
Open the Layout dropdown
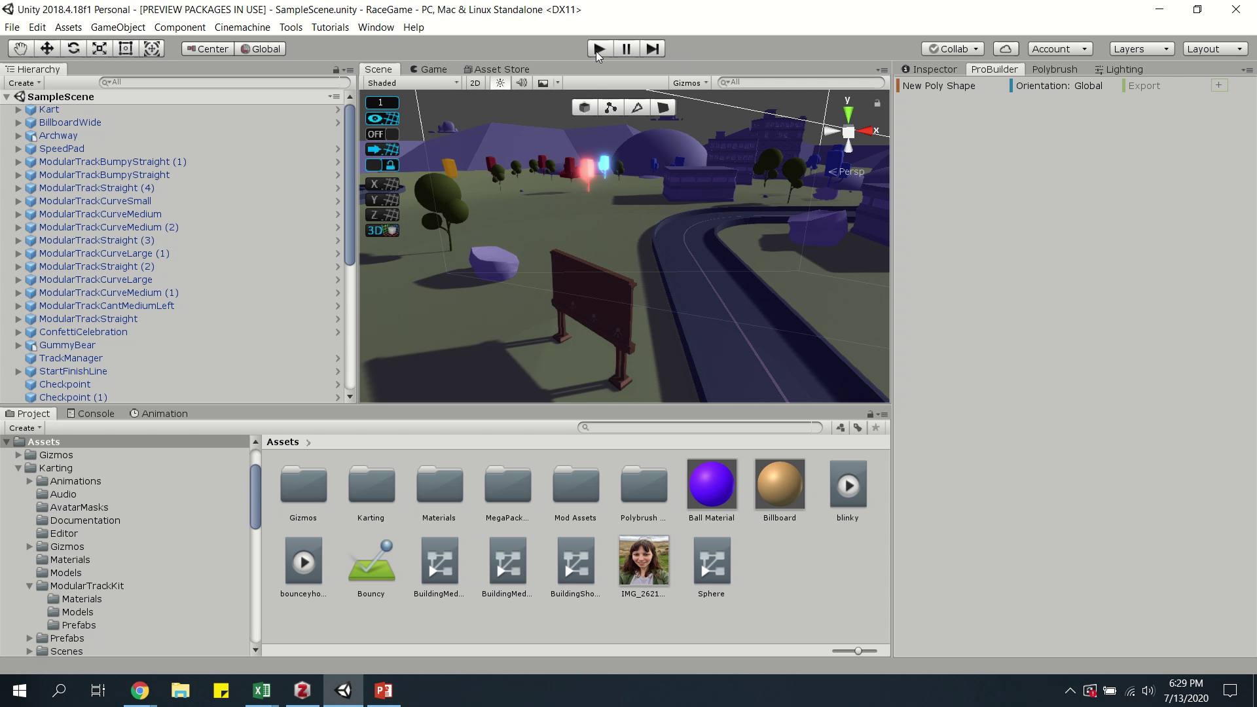(x=1215, y=48)
